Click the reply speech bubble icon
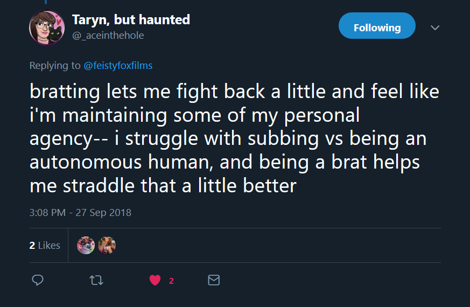Viewport: 470px width, 307px height. [x=38, y=280]
